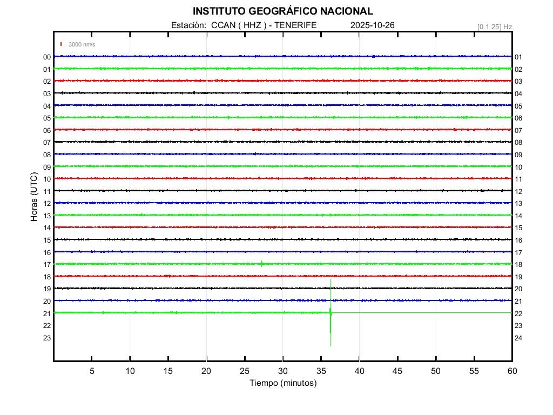Click the red 3000 nm/s scale bar

click(x=62, y=44)
